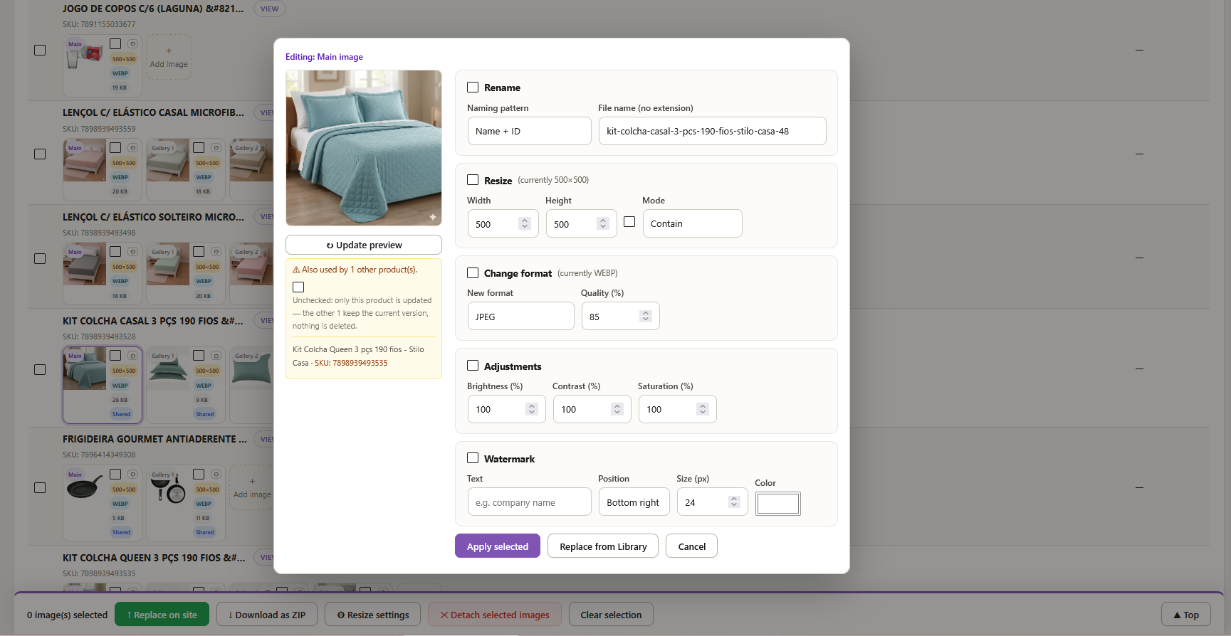Open the watermark Position dropdown
The height and width of the screenshot is (636, 1231).
point(634,502)
